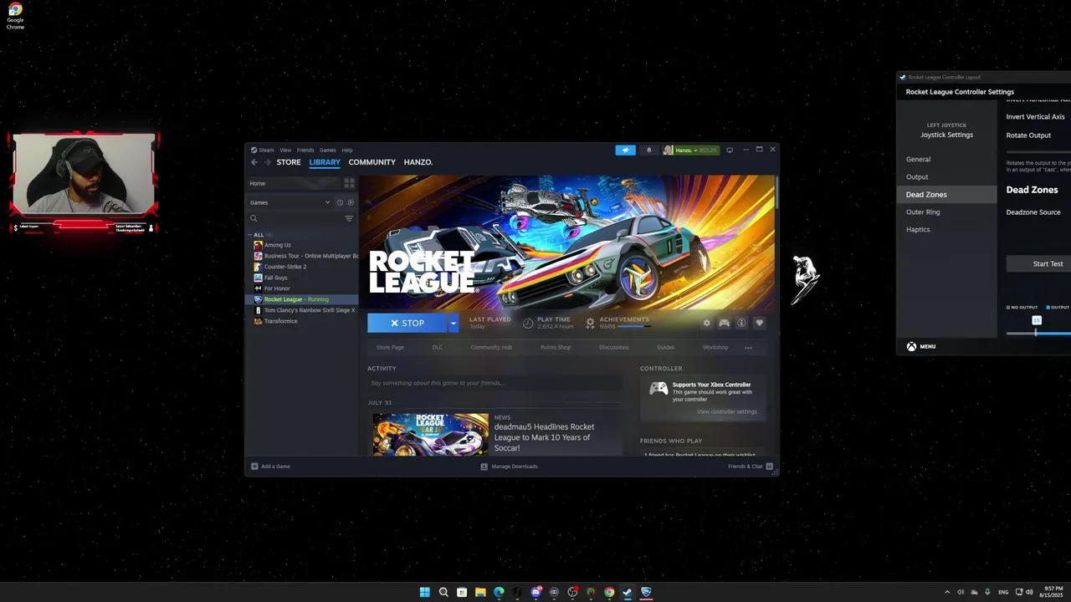
Task: Click the activity 'Say something' input box
Action: pyautogui.click(x=495, y=383)
